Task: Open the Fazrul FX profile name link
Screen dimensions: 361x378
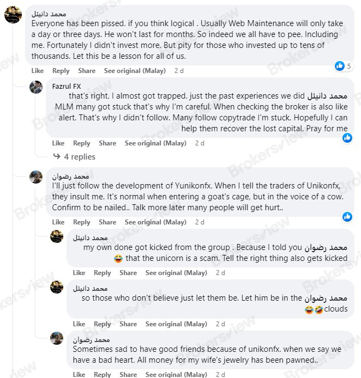Action: (x=67, y=86)
